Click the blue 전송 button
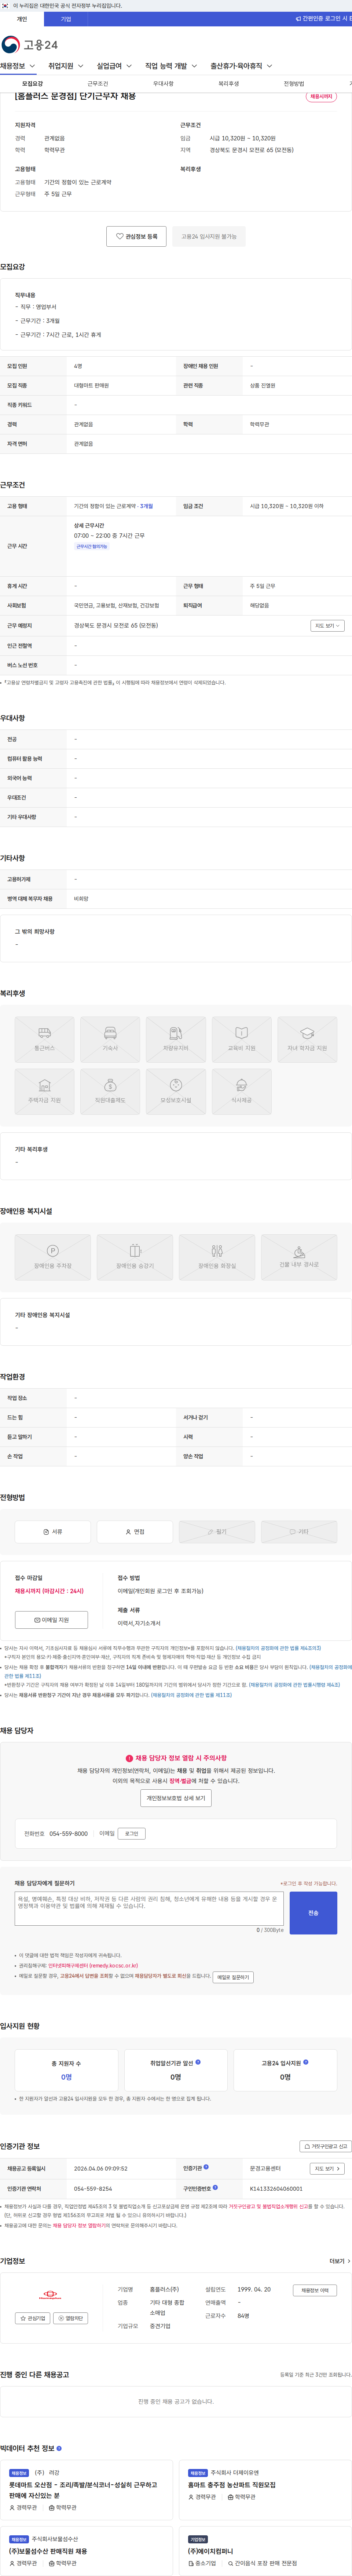The height and width of the screenshot is (2576, 352). click(313, 1912)
